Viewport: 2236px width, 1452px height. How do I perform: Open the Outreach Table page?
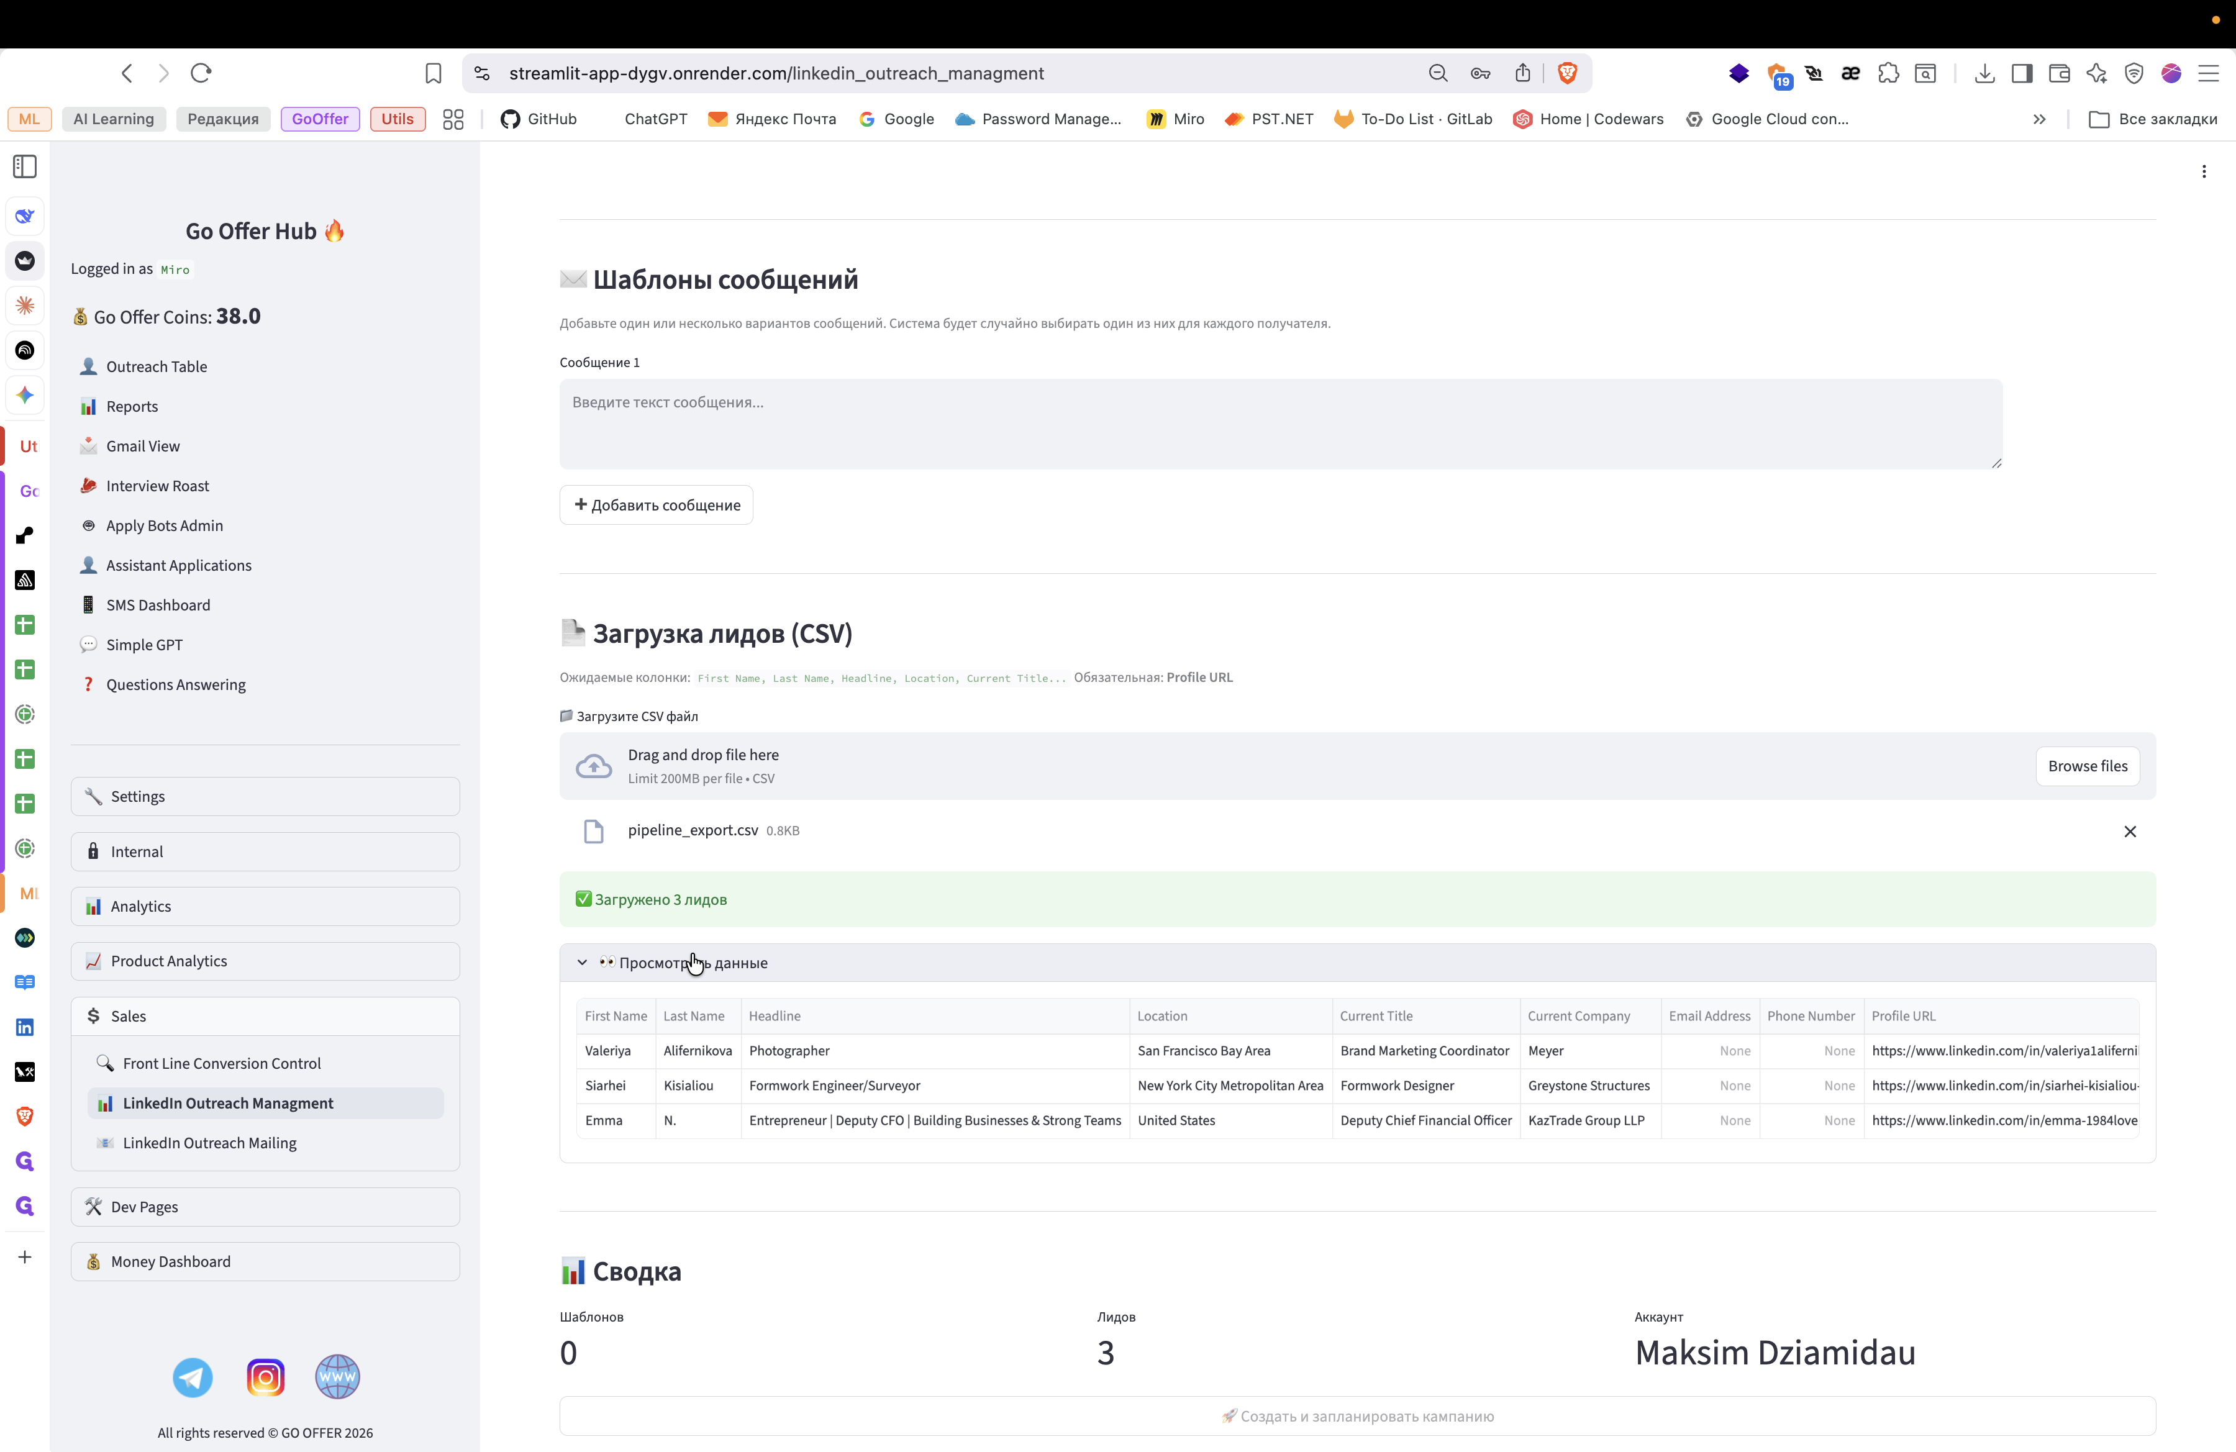pos(156,366)
